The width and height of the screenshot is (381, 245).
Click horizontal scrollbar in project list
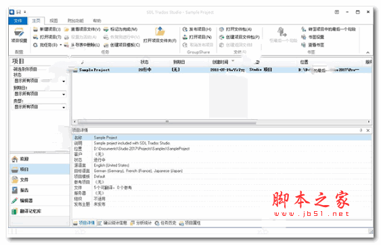[167, 122]
